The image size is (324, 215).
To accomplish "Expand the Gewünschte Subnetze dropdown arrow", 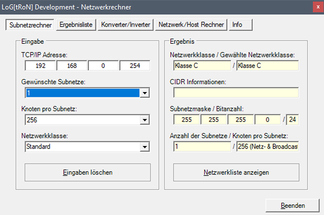I will (145, 93).
